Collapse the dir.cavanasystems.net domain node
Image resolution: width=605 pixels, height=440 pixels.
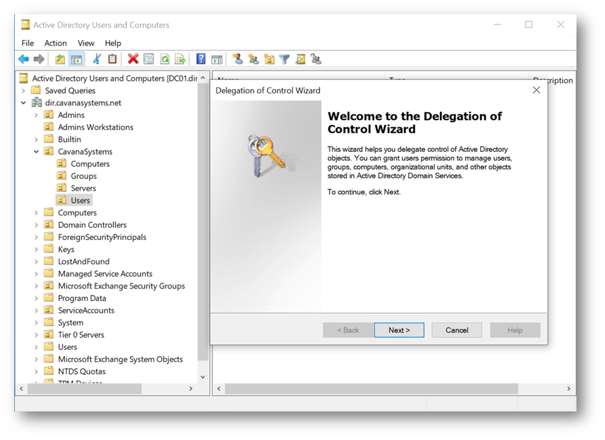point(24,103)
